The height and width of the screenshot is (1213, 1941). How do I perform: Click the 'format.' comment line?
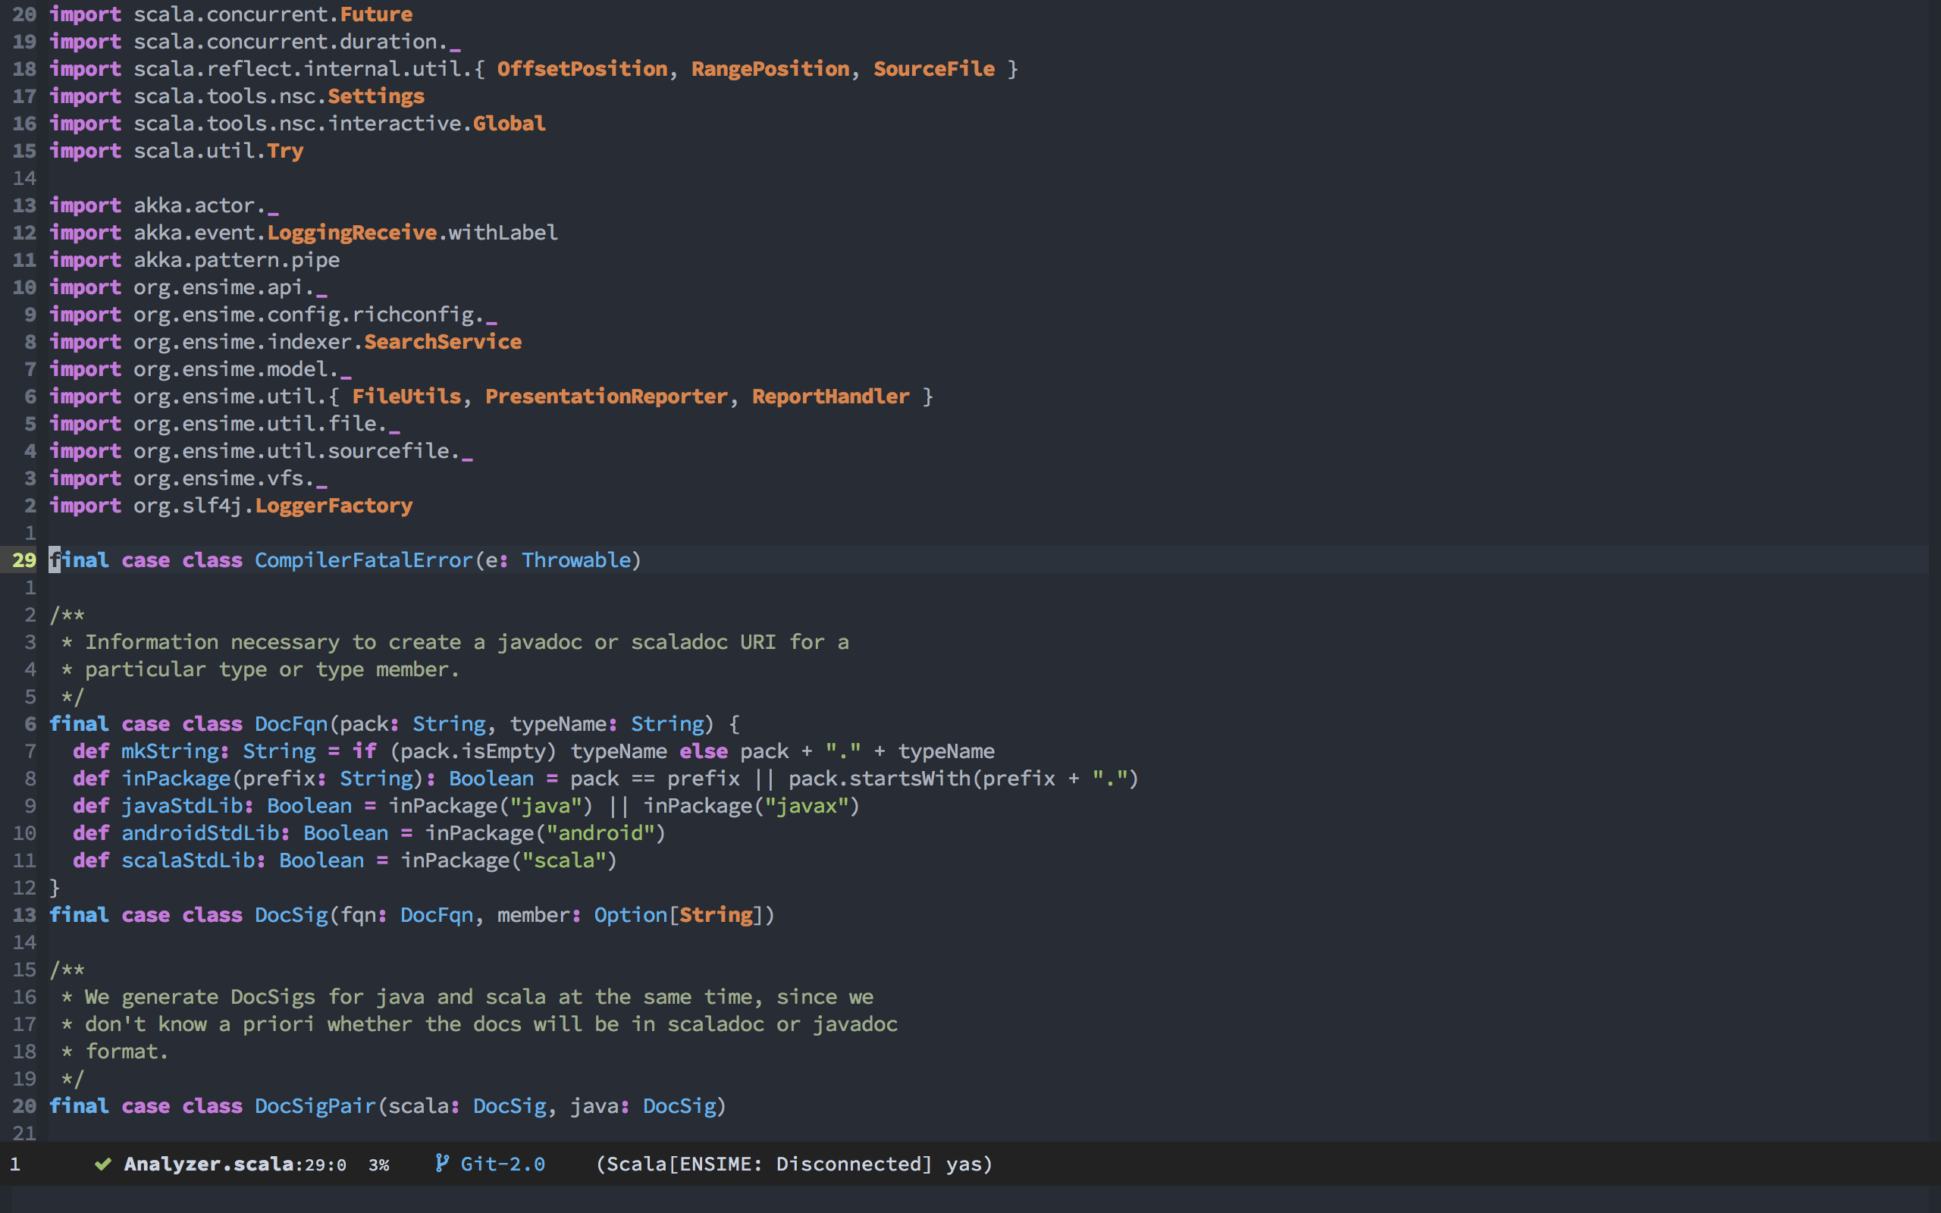pos(114,1051)
